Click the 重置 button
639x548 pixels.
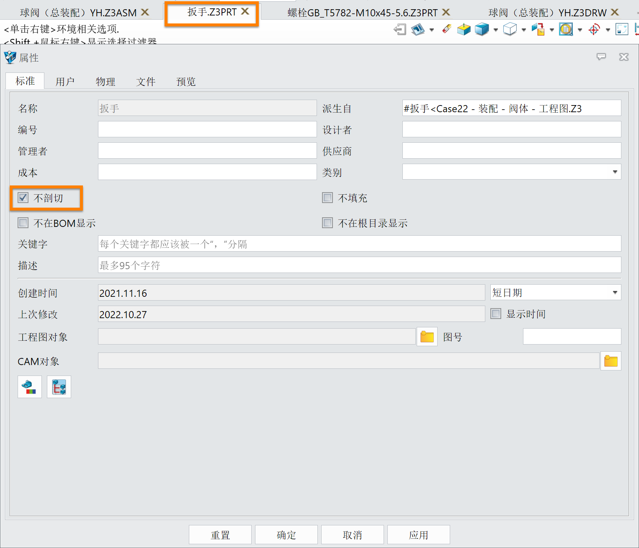[220, 535]
